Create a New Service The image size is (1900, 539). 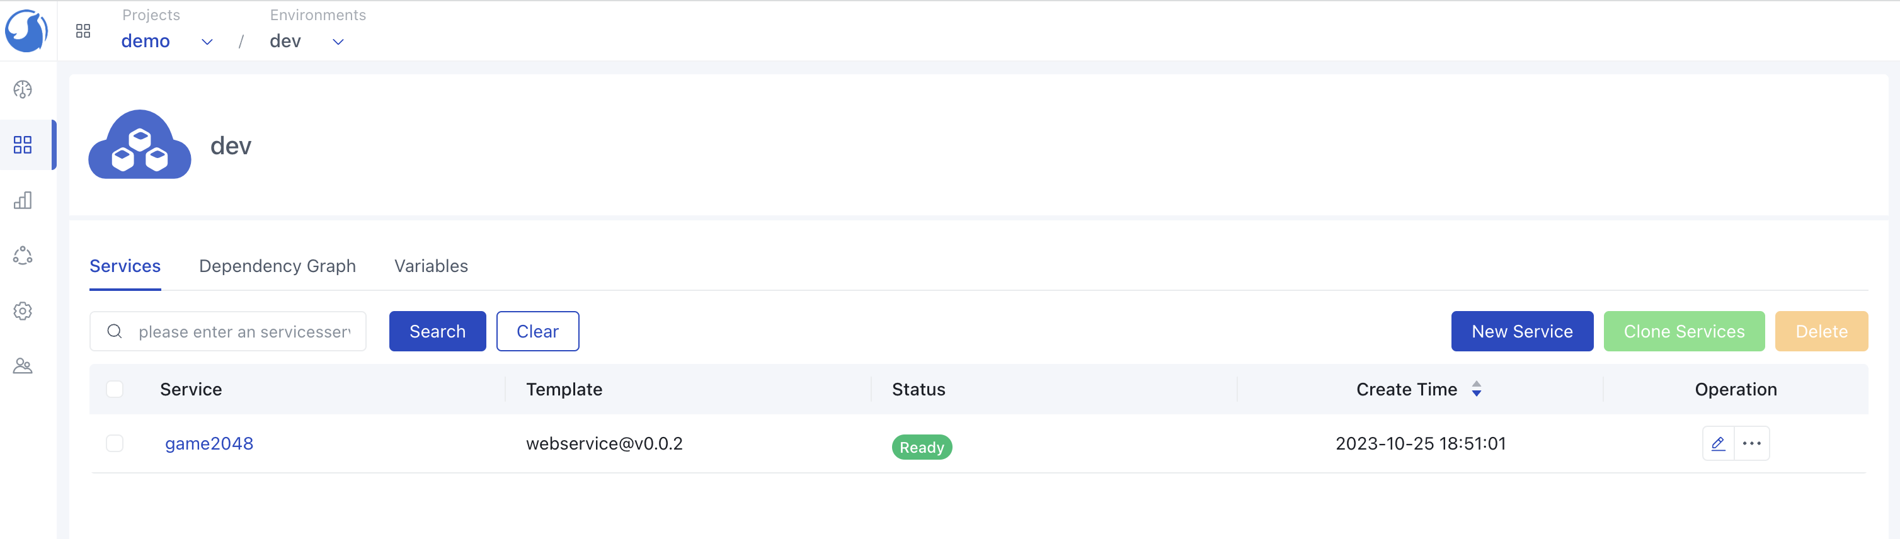[1521, 331]
